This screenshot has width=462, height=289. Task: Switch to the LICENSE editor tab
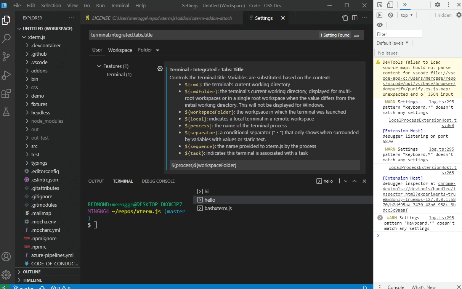tap(162, 18)
